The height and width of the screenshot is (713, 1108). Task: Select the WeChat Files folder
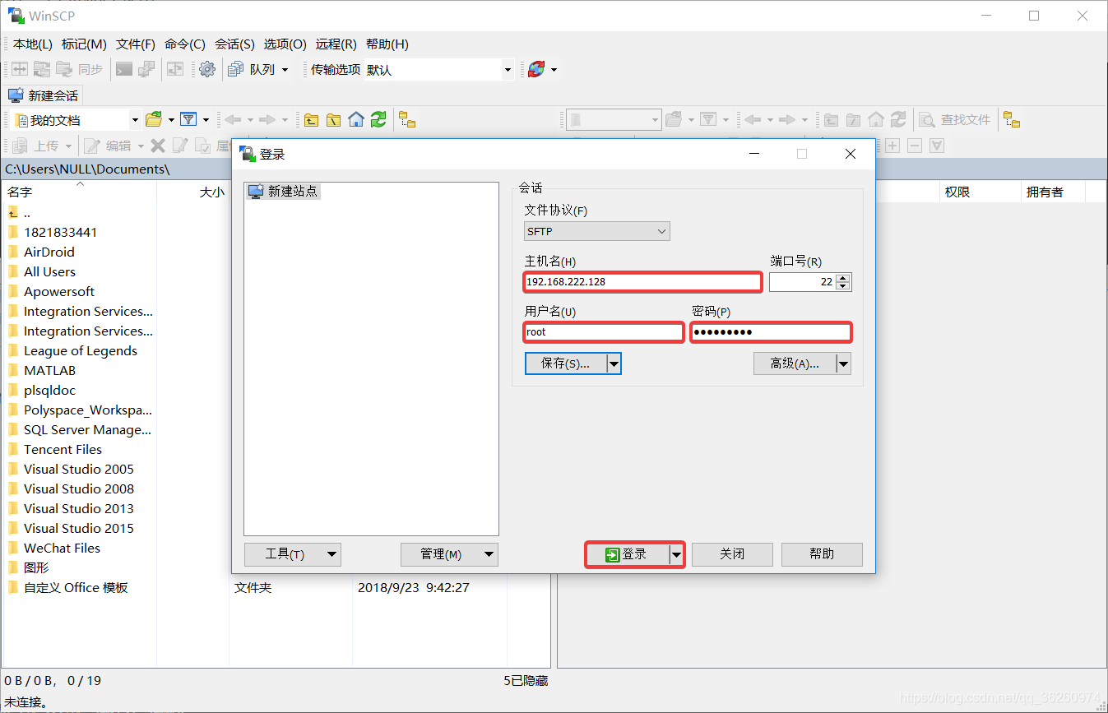tap(63, 549)
